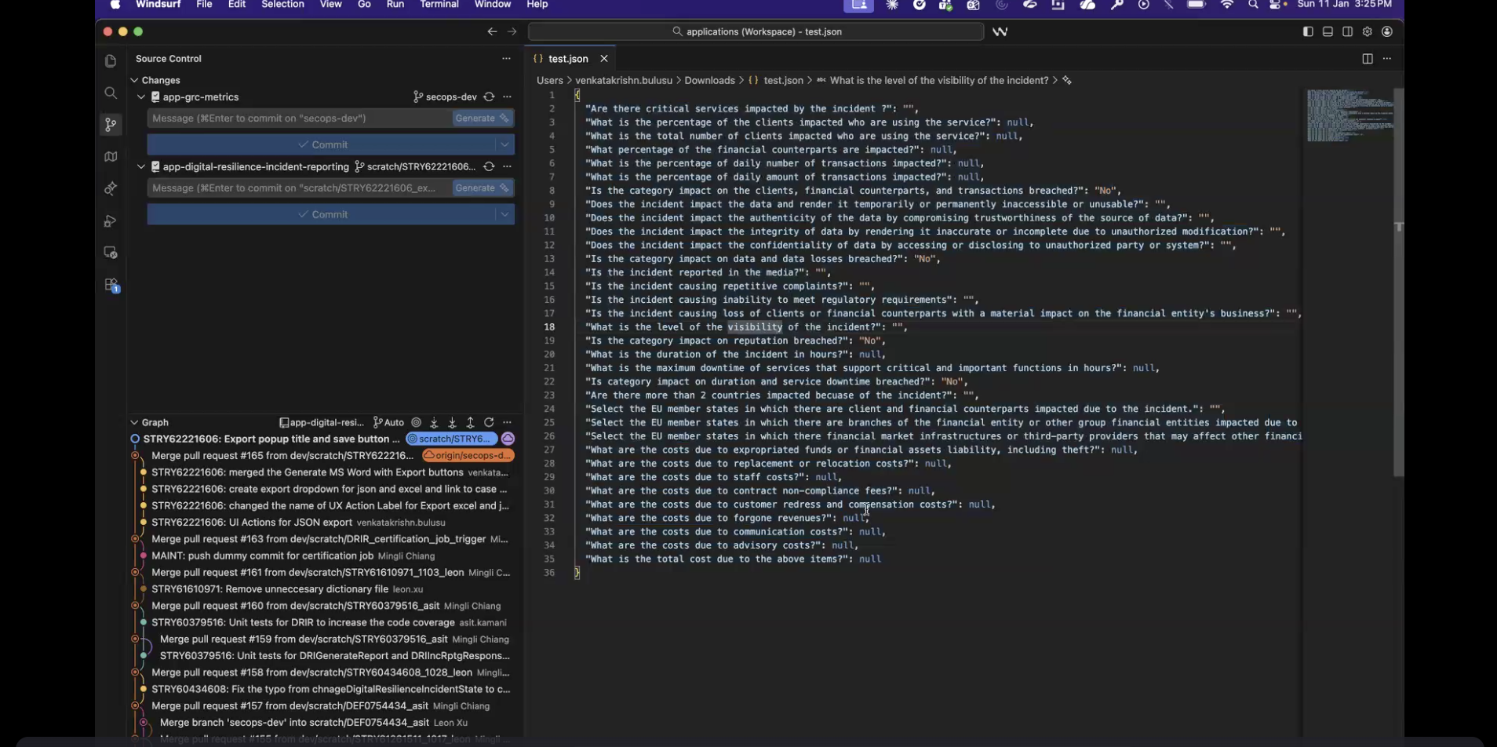Commit changes in app-grc-metrics

(321, 144)
